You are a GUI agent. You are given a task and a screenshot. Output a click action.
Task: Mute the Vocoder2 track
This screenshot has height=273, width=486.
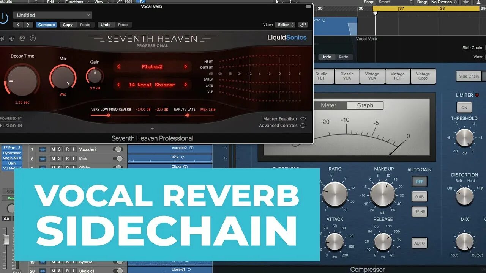click(53, 149)
